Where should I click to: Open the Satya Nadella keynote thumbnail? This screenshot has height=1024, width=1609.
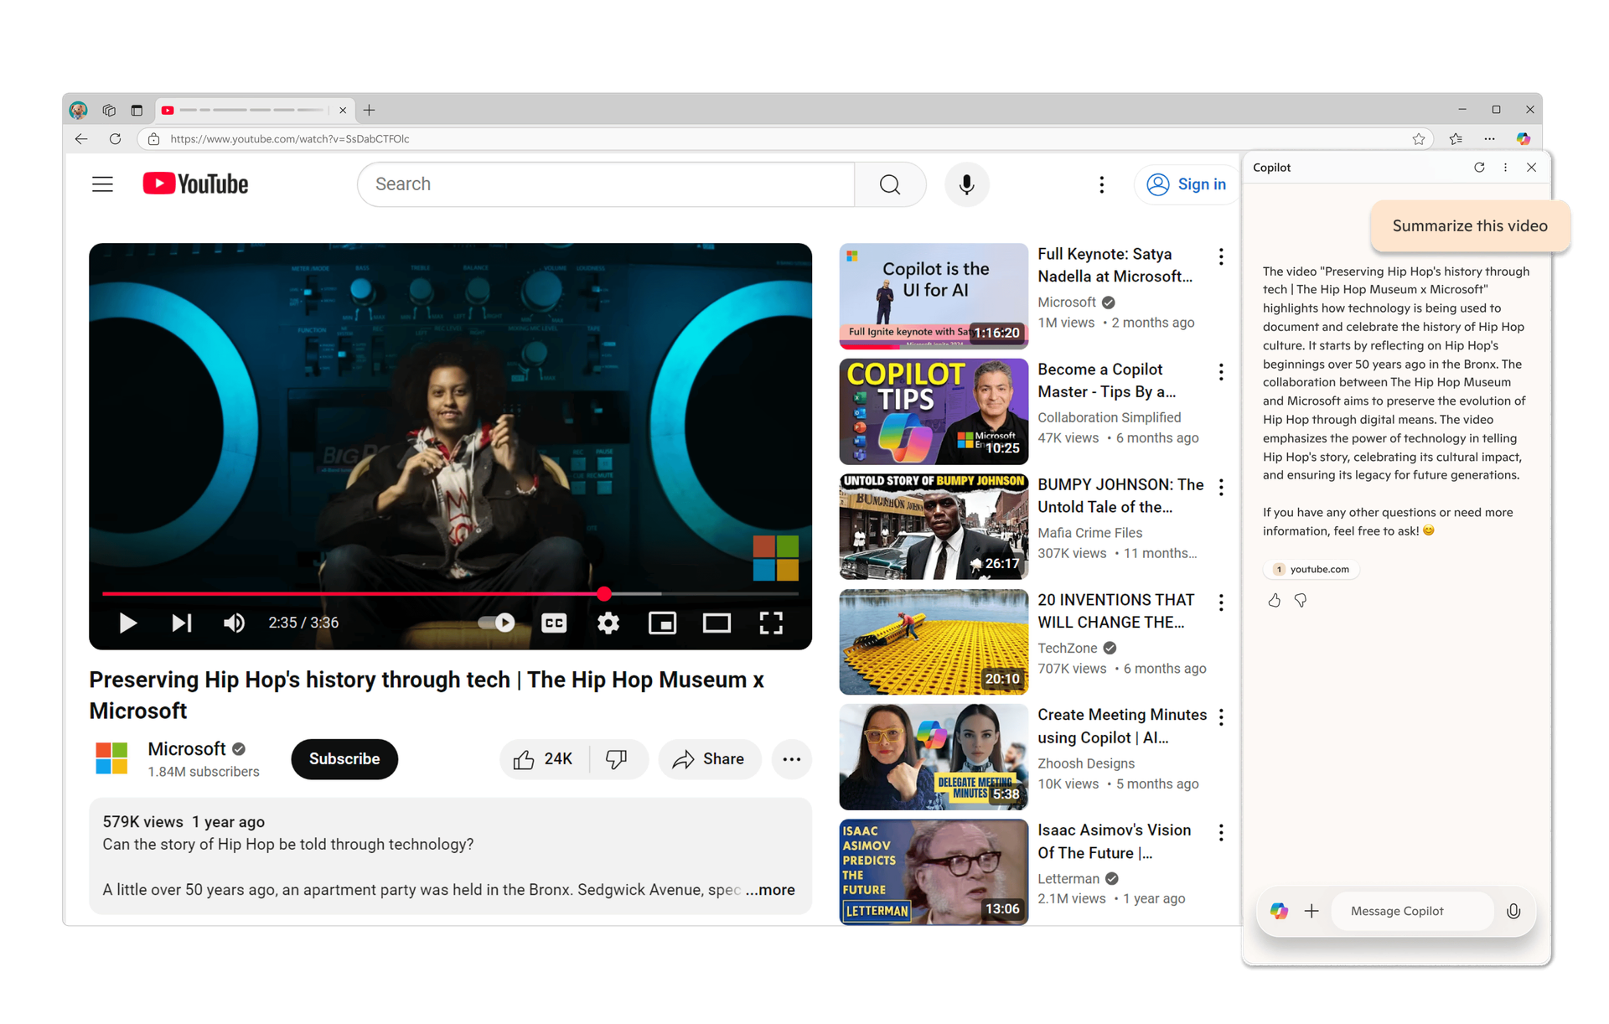pos(934,296)
